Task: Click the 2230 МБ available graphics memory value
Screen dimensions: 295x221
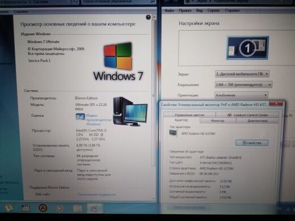Action: 226,181
